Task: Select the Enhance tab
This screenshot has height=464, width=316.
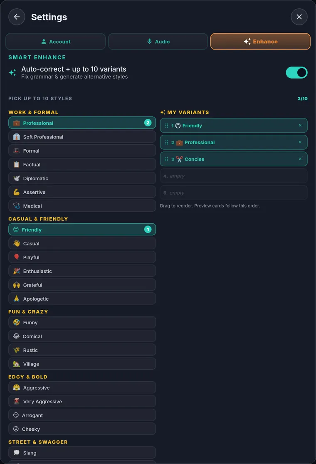Action: 260,42
